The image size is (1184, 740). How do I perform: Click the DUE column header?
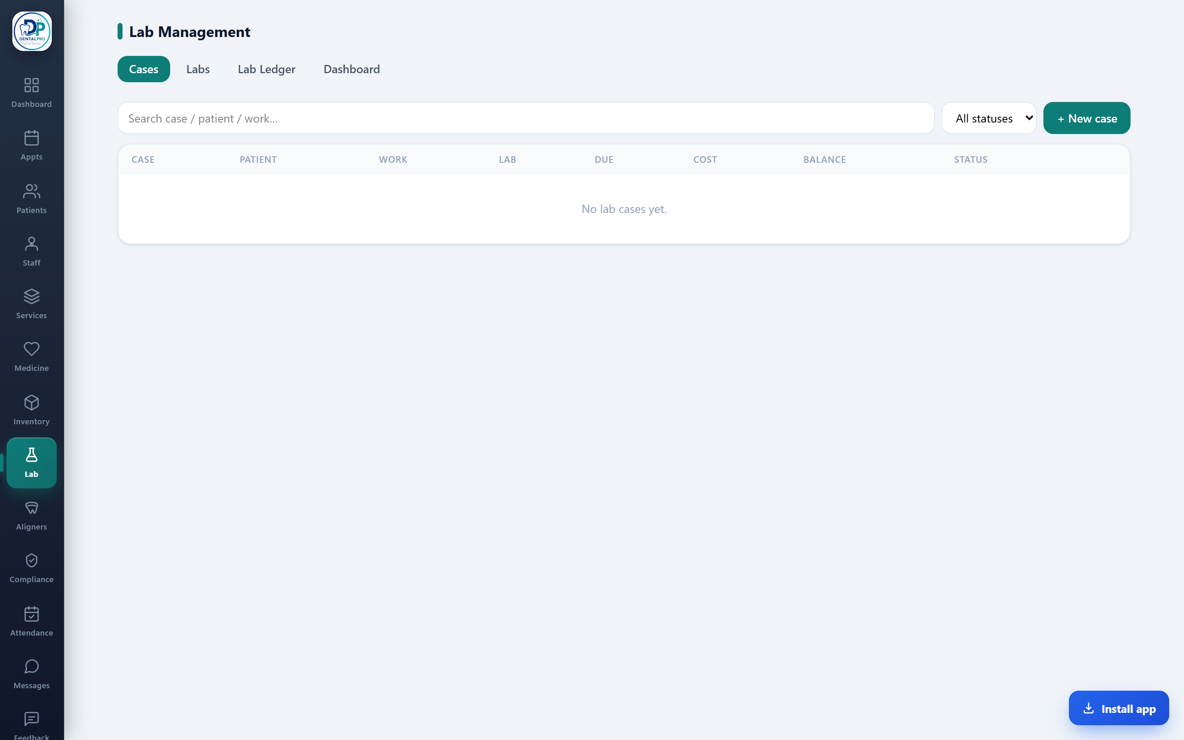[604, 160]
